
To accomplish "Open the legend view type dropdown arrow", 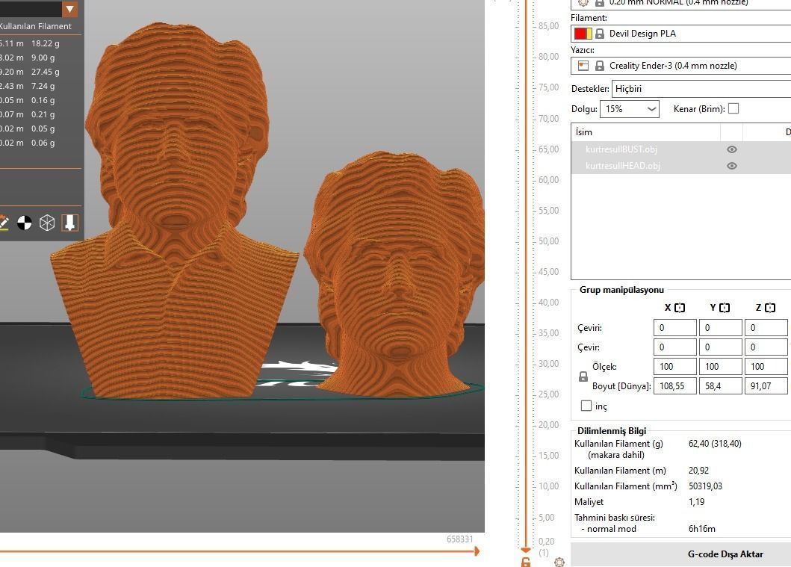I will pyautogui.click(x=69, y=9).
